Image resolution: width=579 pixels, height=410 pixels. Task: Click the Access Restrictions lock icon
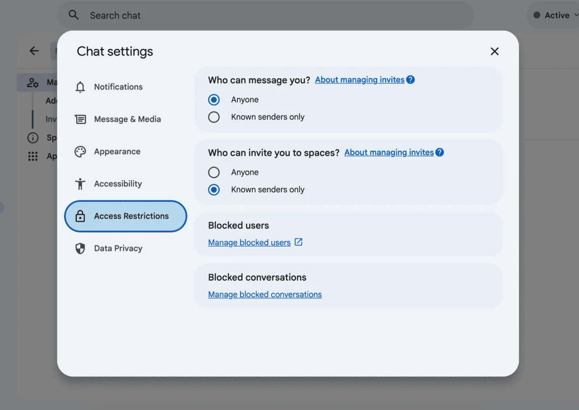pos(80,216)
